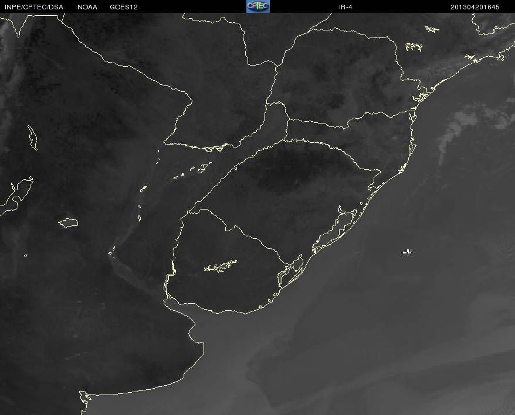Click the 201304201645 timestamp
This screenshot has width=515, height=415.
475,7
